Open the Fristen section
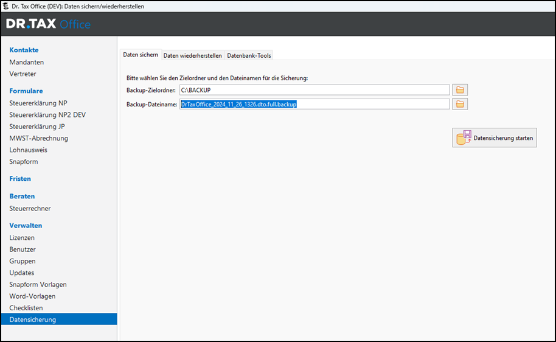Image resolution: width=556 pixels, height=342 pixels. click(x=20, y=178)
